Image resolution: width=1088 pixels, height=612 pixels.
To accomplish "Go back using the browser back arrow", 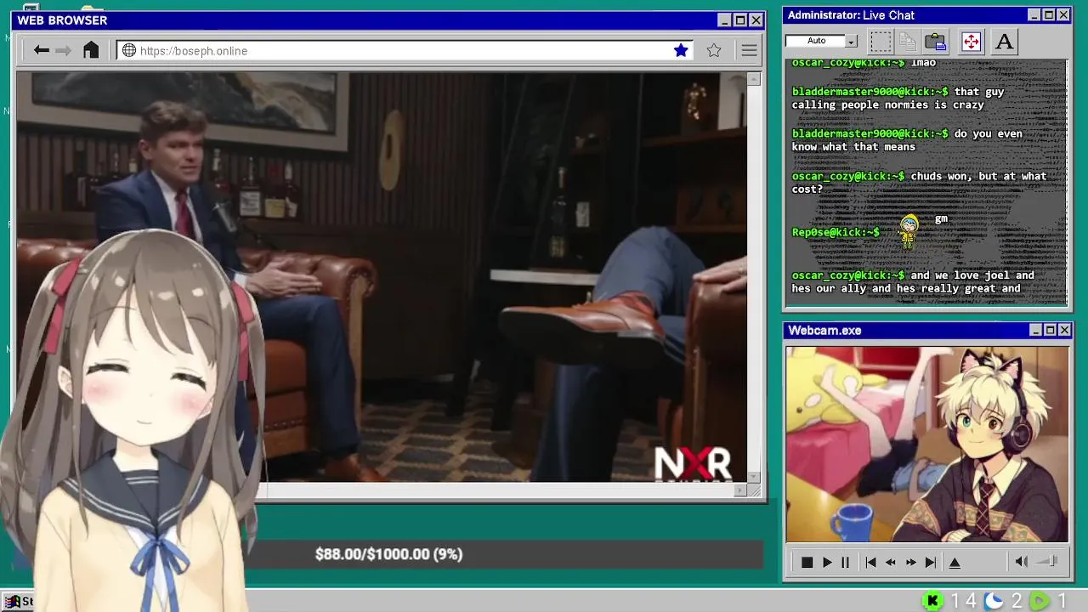I will [x=41, y=50].
